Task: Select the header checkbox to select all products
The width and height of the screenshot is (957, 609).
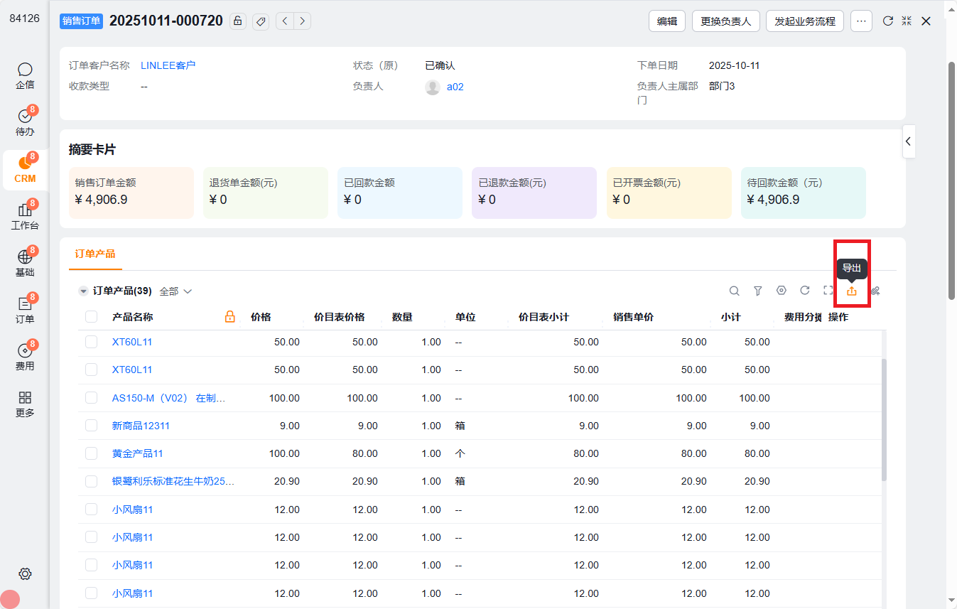Action: pos(91,316)
